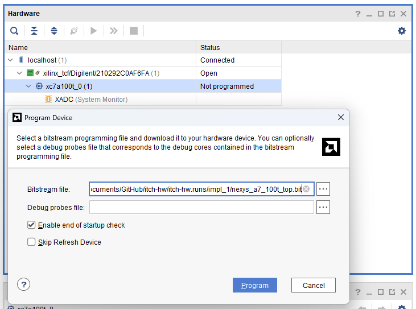Maximize the Hardware panel
This screenshot has width=416, height=309.
pyautogui.click(x=381, y=14)
